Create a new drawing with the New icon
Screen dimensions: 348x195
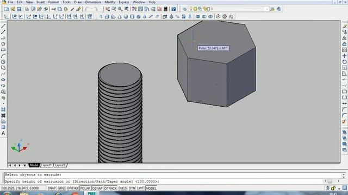coord(7,9)
